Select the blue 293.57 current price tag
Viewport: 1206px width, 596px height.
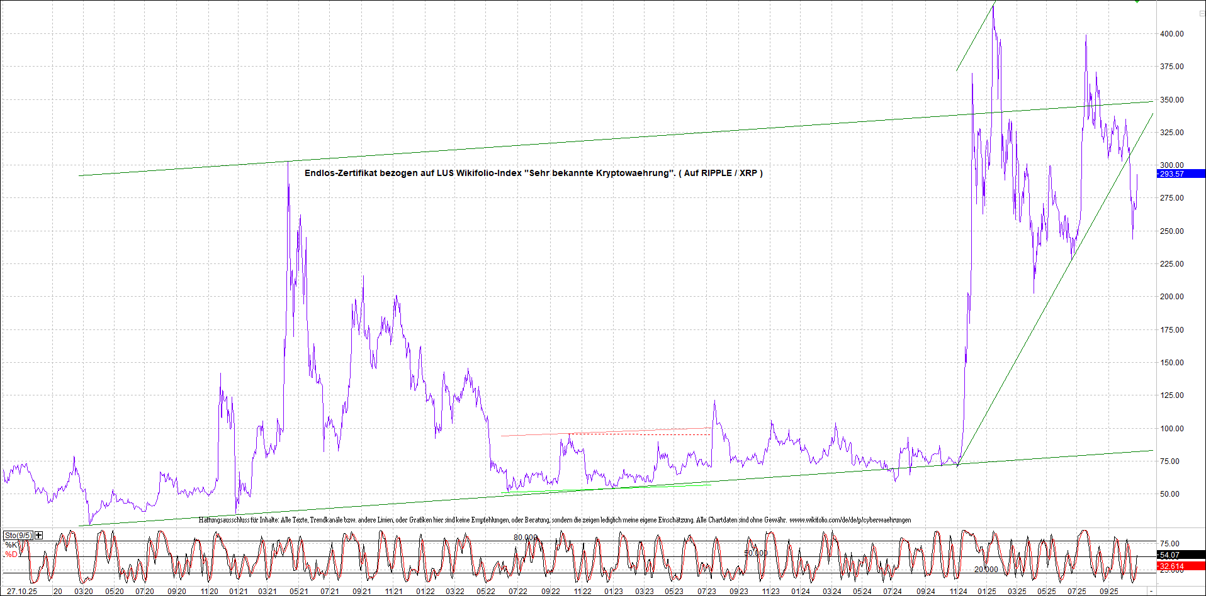tap(1180, 174)
